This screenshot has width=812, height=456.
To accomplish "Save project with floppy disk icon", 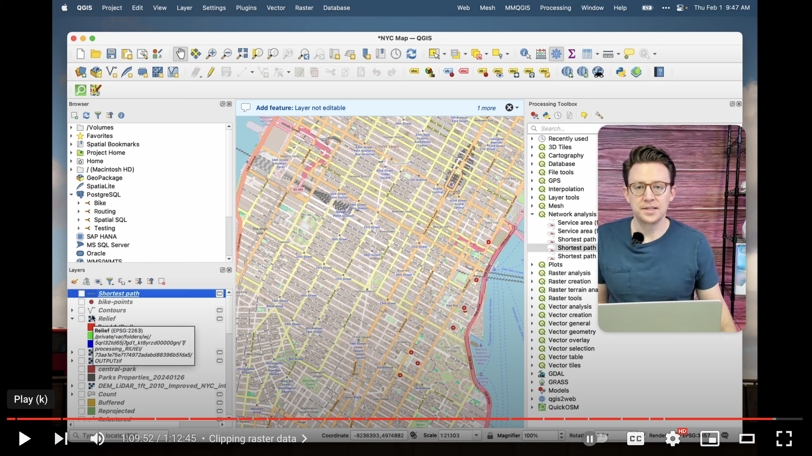I will pyautogui.click(x=111, y=54).
